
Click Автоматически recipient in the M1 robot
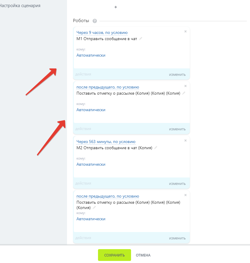91,55
